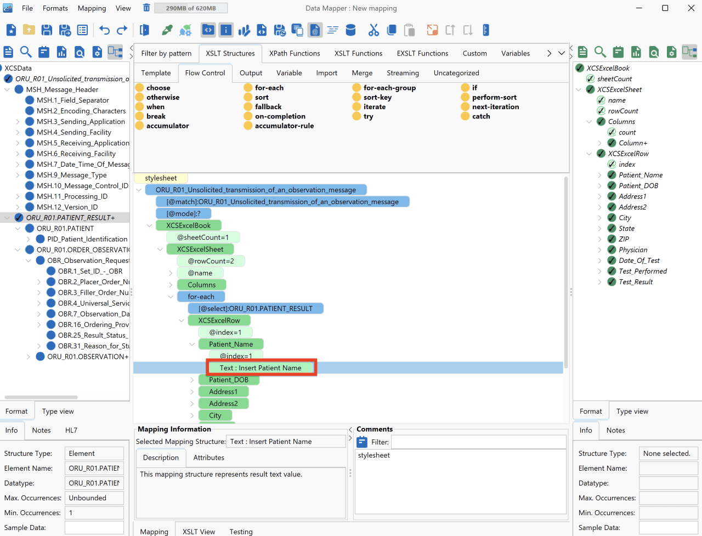Expand the Patient_DOB mapping node

pyautogui.click(x=192, y=380)
